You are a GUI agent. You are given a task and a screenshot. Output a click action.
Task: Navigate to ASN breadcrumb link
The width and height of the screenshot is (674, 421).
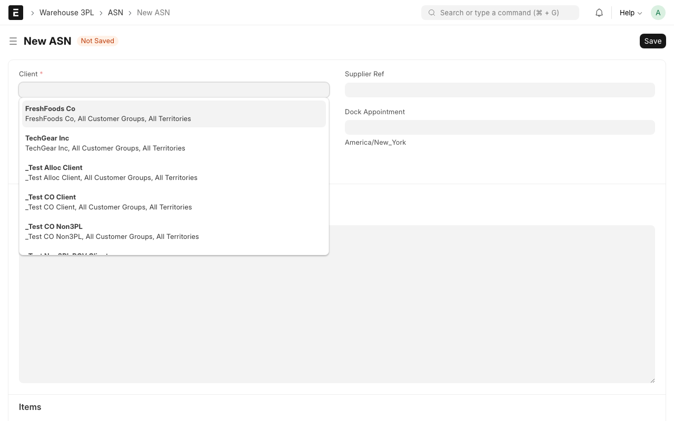[115, 13]
